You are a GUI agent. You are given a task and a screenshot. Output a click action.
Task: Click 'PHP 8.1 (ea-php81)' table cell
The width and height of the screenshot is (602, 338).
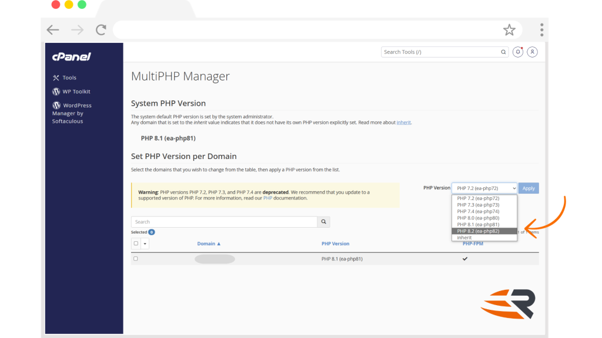(x=342, y=259)
